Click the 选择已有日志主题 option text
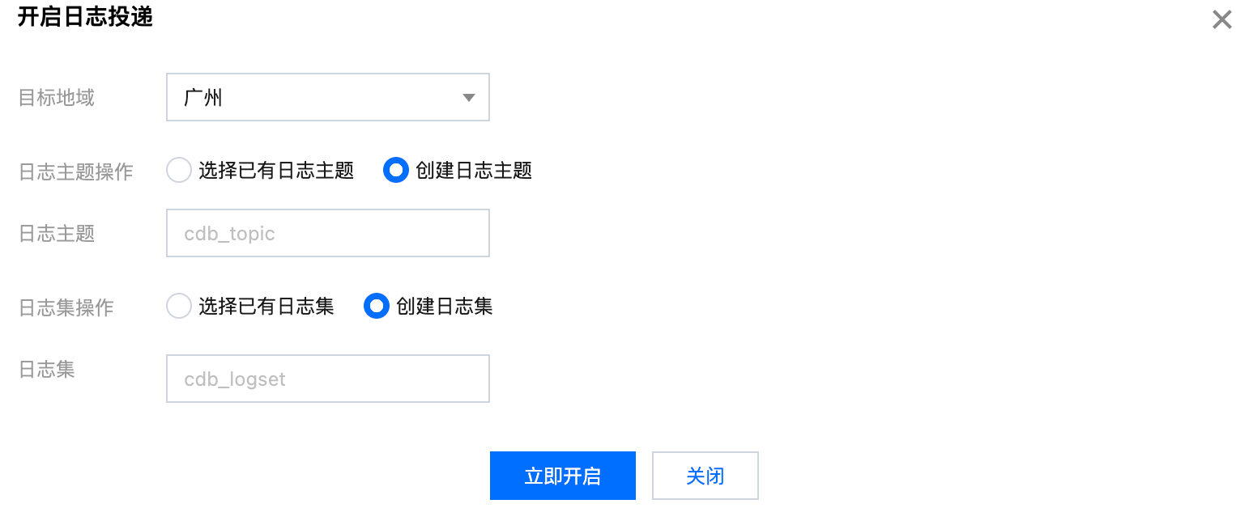 [x=276, y=171]
